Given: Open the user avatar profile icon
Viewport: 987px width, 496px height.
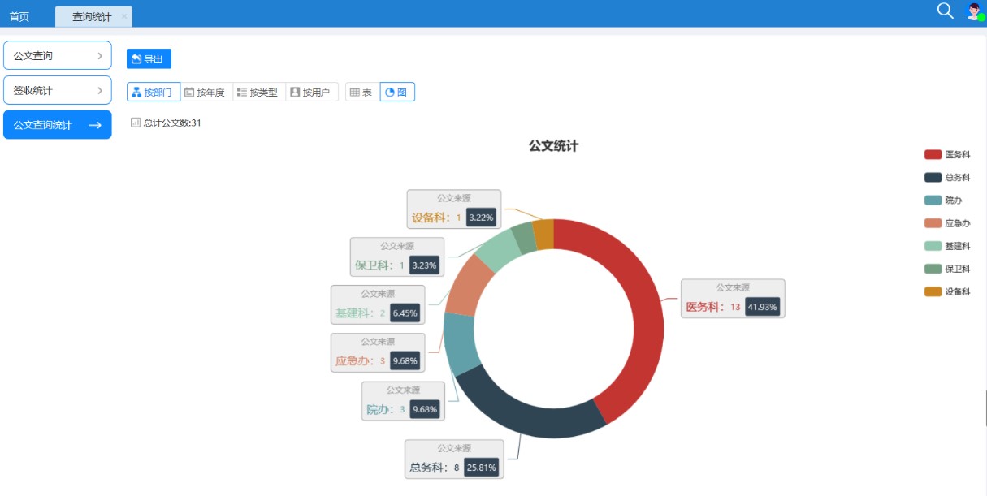Looking at the screenshot, I should click(x=974, y=11).
